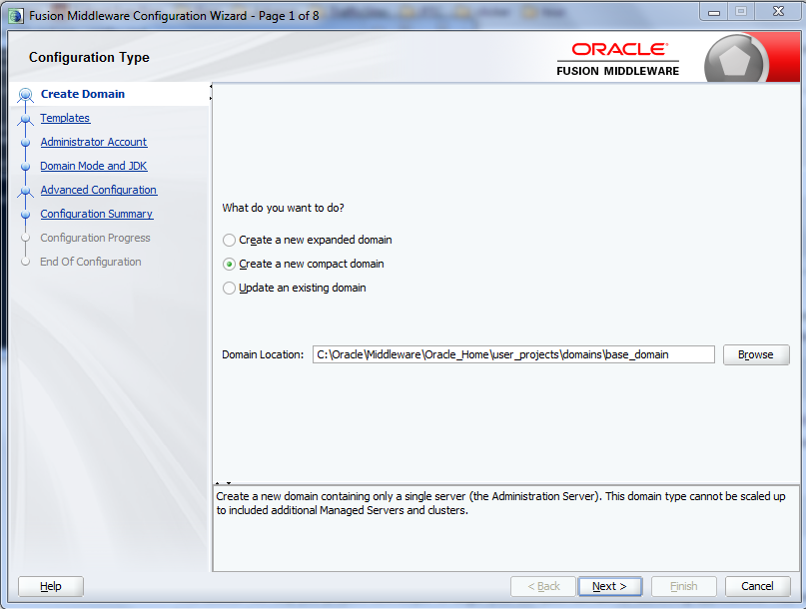Click the pentagon emblem in header
The width and height of the screenshot is (806, 609).
click(x=735, y=60)
